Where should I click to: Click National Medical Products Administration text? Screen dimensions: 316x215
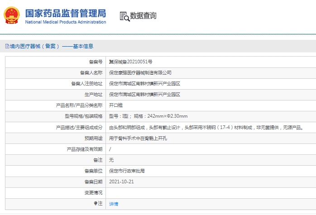(66, 22)
